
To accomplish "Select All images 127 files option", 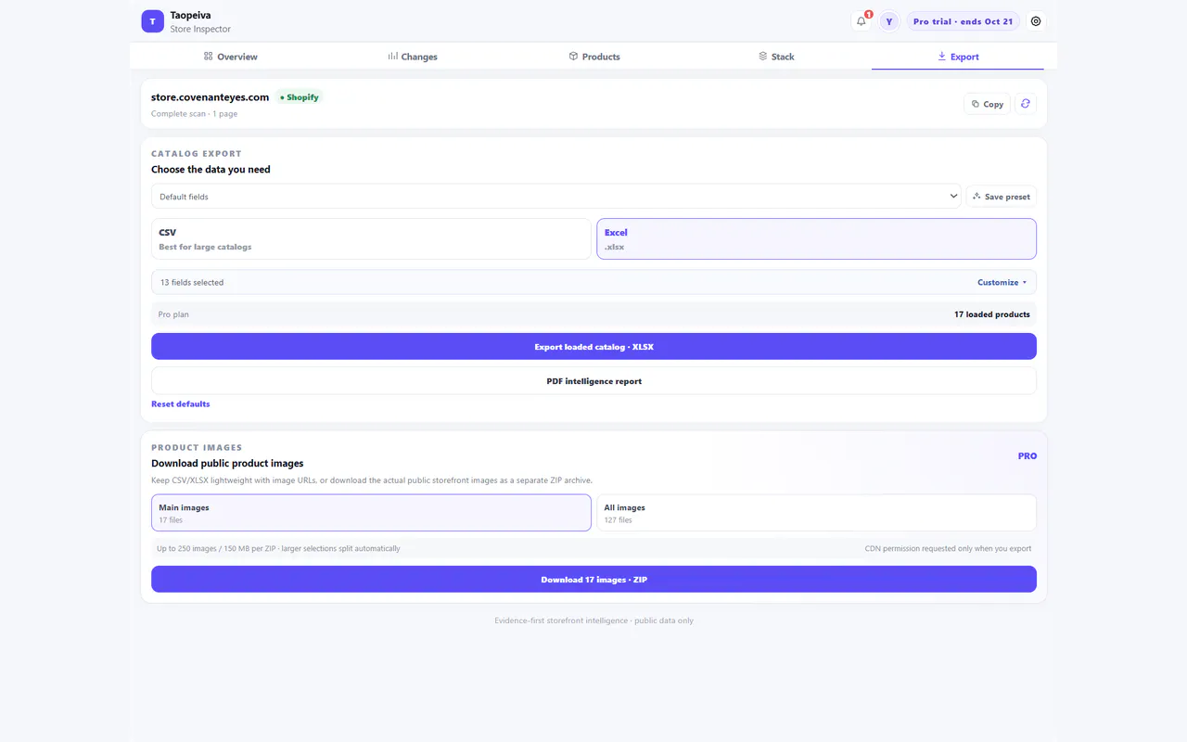I will 816,513.
